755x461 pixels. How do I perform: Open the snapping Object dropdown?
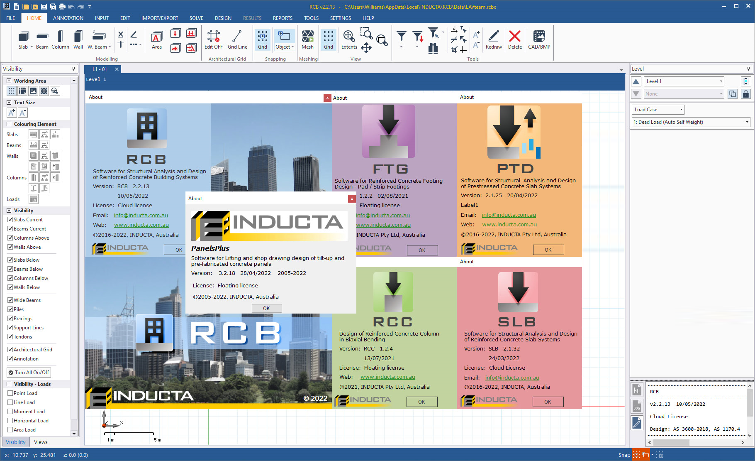285,47
